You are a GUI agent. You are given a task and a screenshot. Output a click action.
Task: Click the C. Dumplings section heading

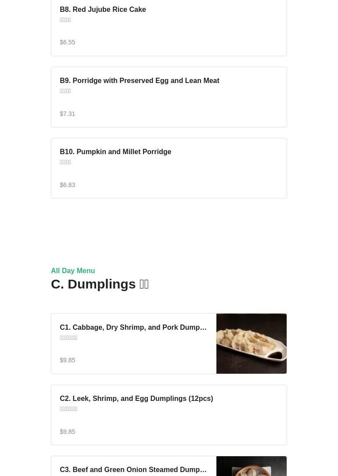pyautogui.click(x=100, y=284)
